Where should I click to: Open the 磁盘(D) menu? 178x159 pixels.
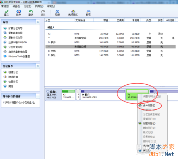pos(16,6)
